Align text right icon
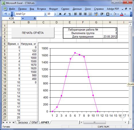The width and height of the screenshot is (134, 130). pos(85,14)
